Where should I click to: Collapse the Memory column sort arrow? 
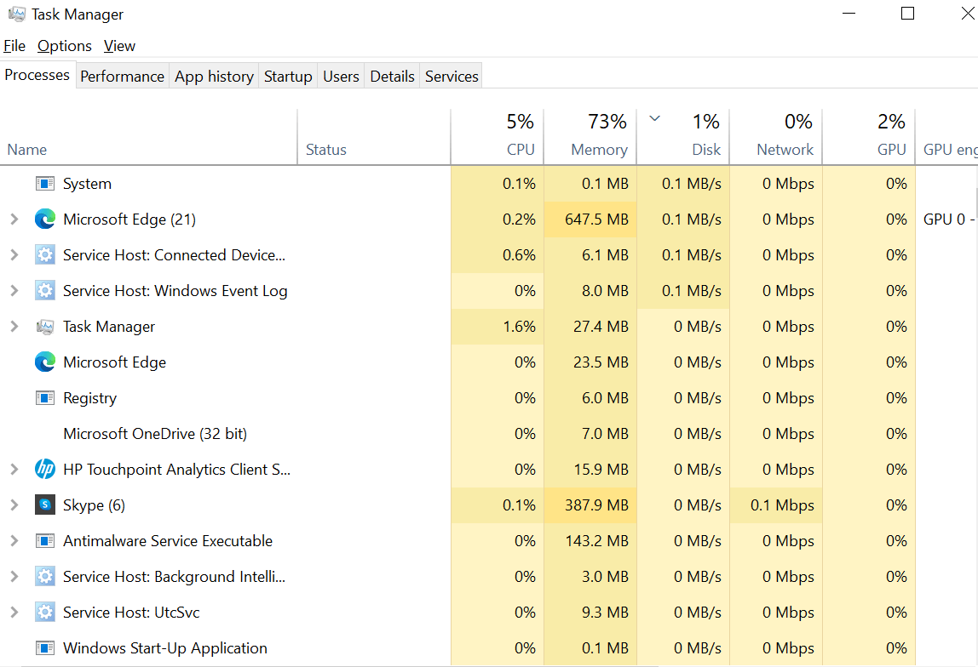coord(654,120)
